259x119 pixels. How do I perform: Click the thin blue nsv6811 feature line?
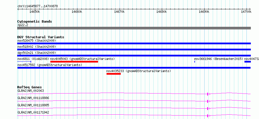click(x=24, y=62)
